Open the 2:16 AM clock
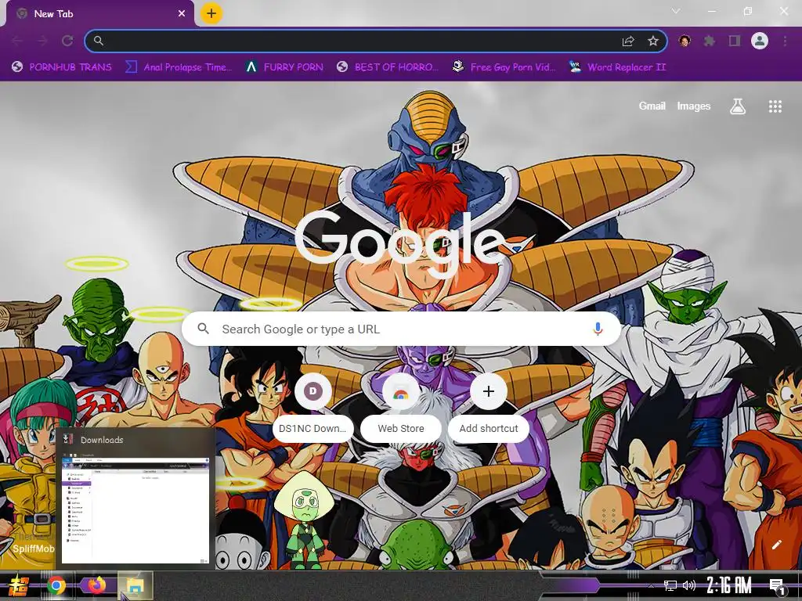Viewport: 802px width, 601px height. tap(729, 585)
